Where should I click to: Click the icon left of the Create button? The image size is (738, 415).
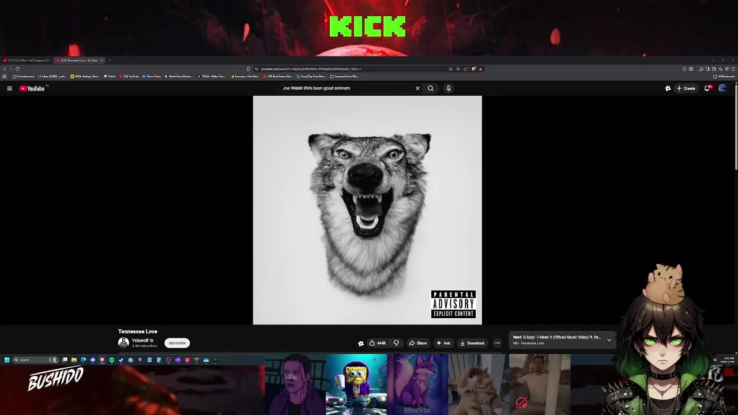click(668, 88)
